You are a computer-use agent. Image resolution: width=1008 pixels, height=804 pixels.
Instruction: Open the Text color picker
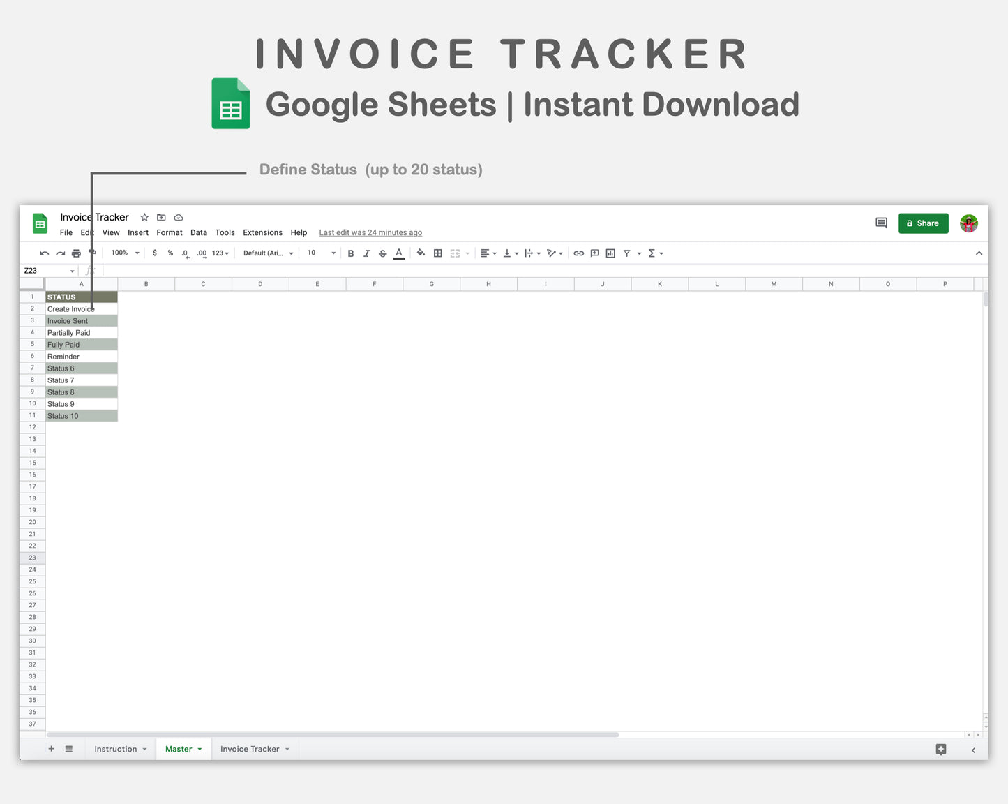[398, 253]
